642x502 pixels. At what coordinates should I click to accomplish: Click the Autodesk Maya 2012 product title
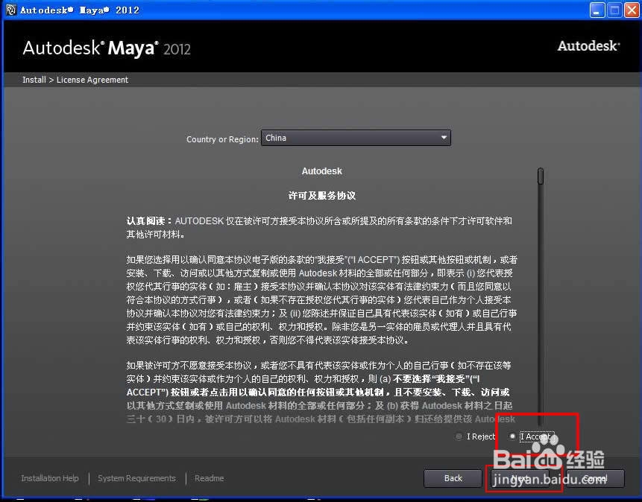[x=107, y=48]
